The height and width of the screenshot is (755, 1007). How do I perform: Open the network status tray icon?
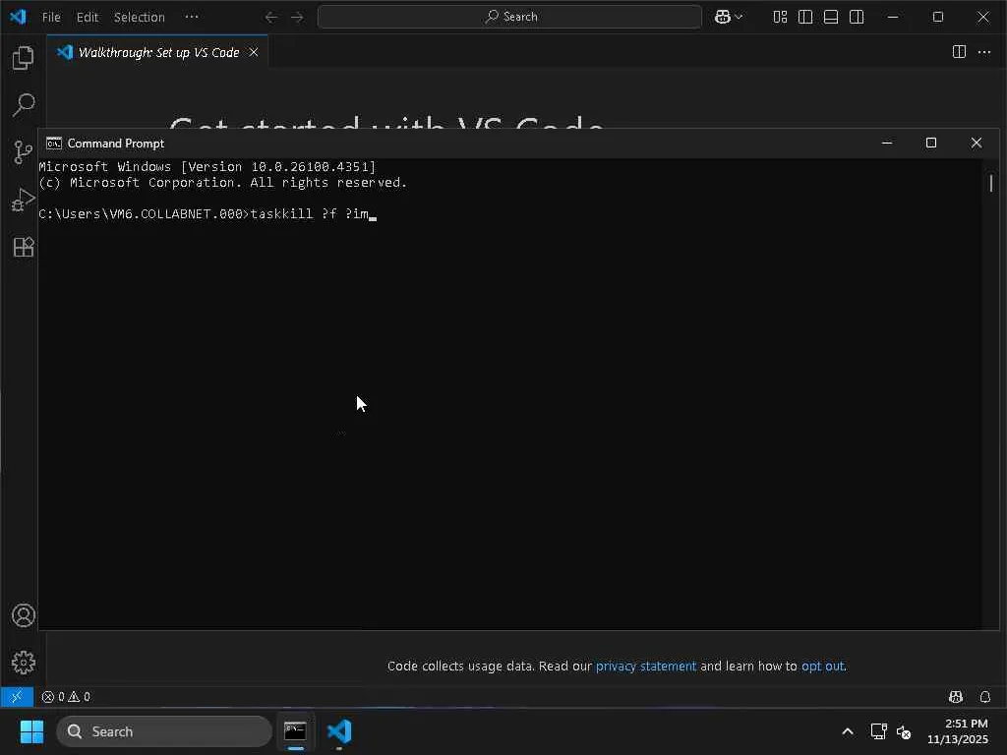pos(878,731)
